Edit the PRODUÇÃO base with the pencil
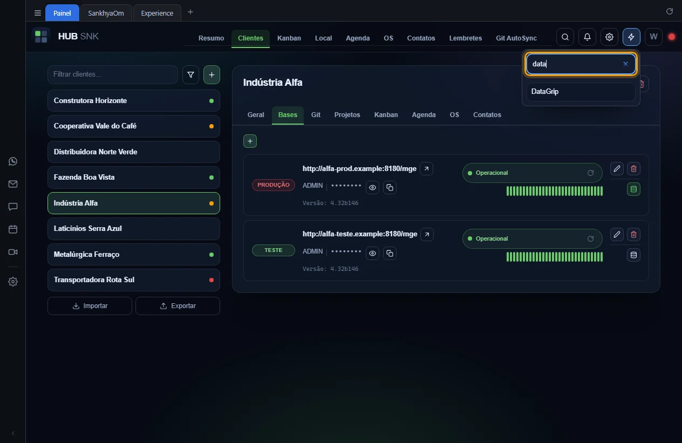682x443 pixels. tap(617, 169)
